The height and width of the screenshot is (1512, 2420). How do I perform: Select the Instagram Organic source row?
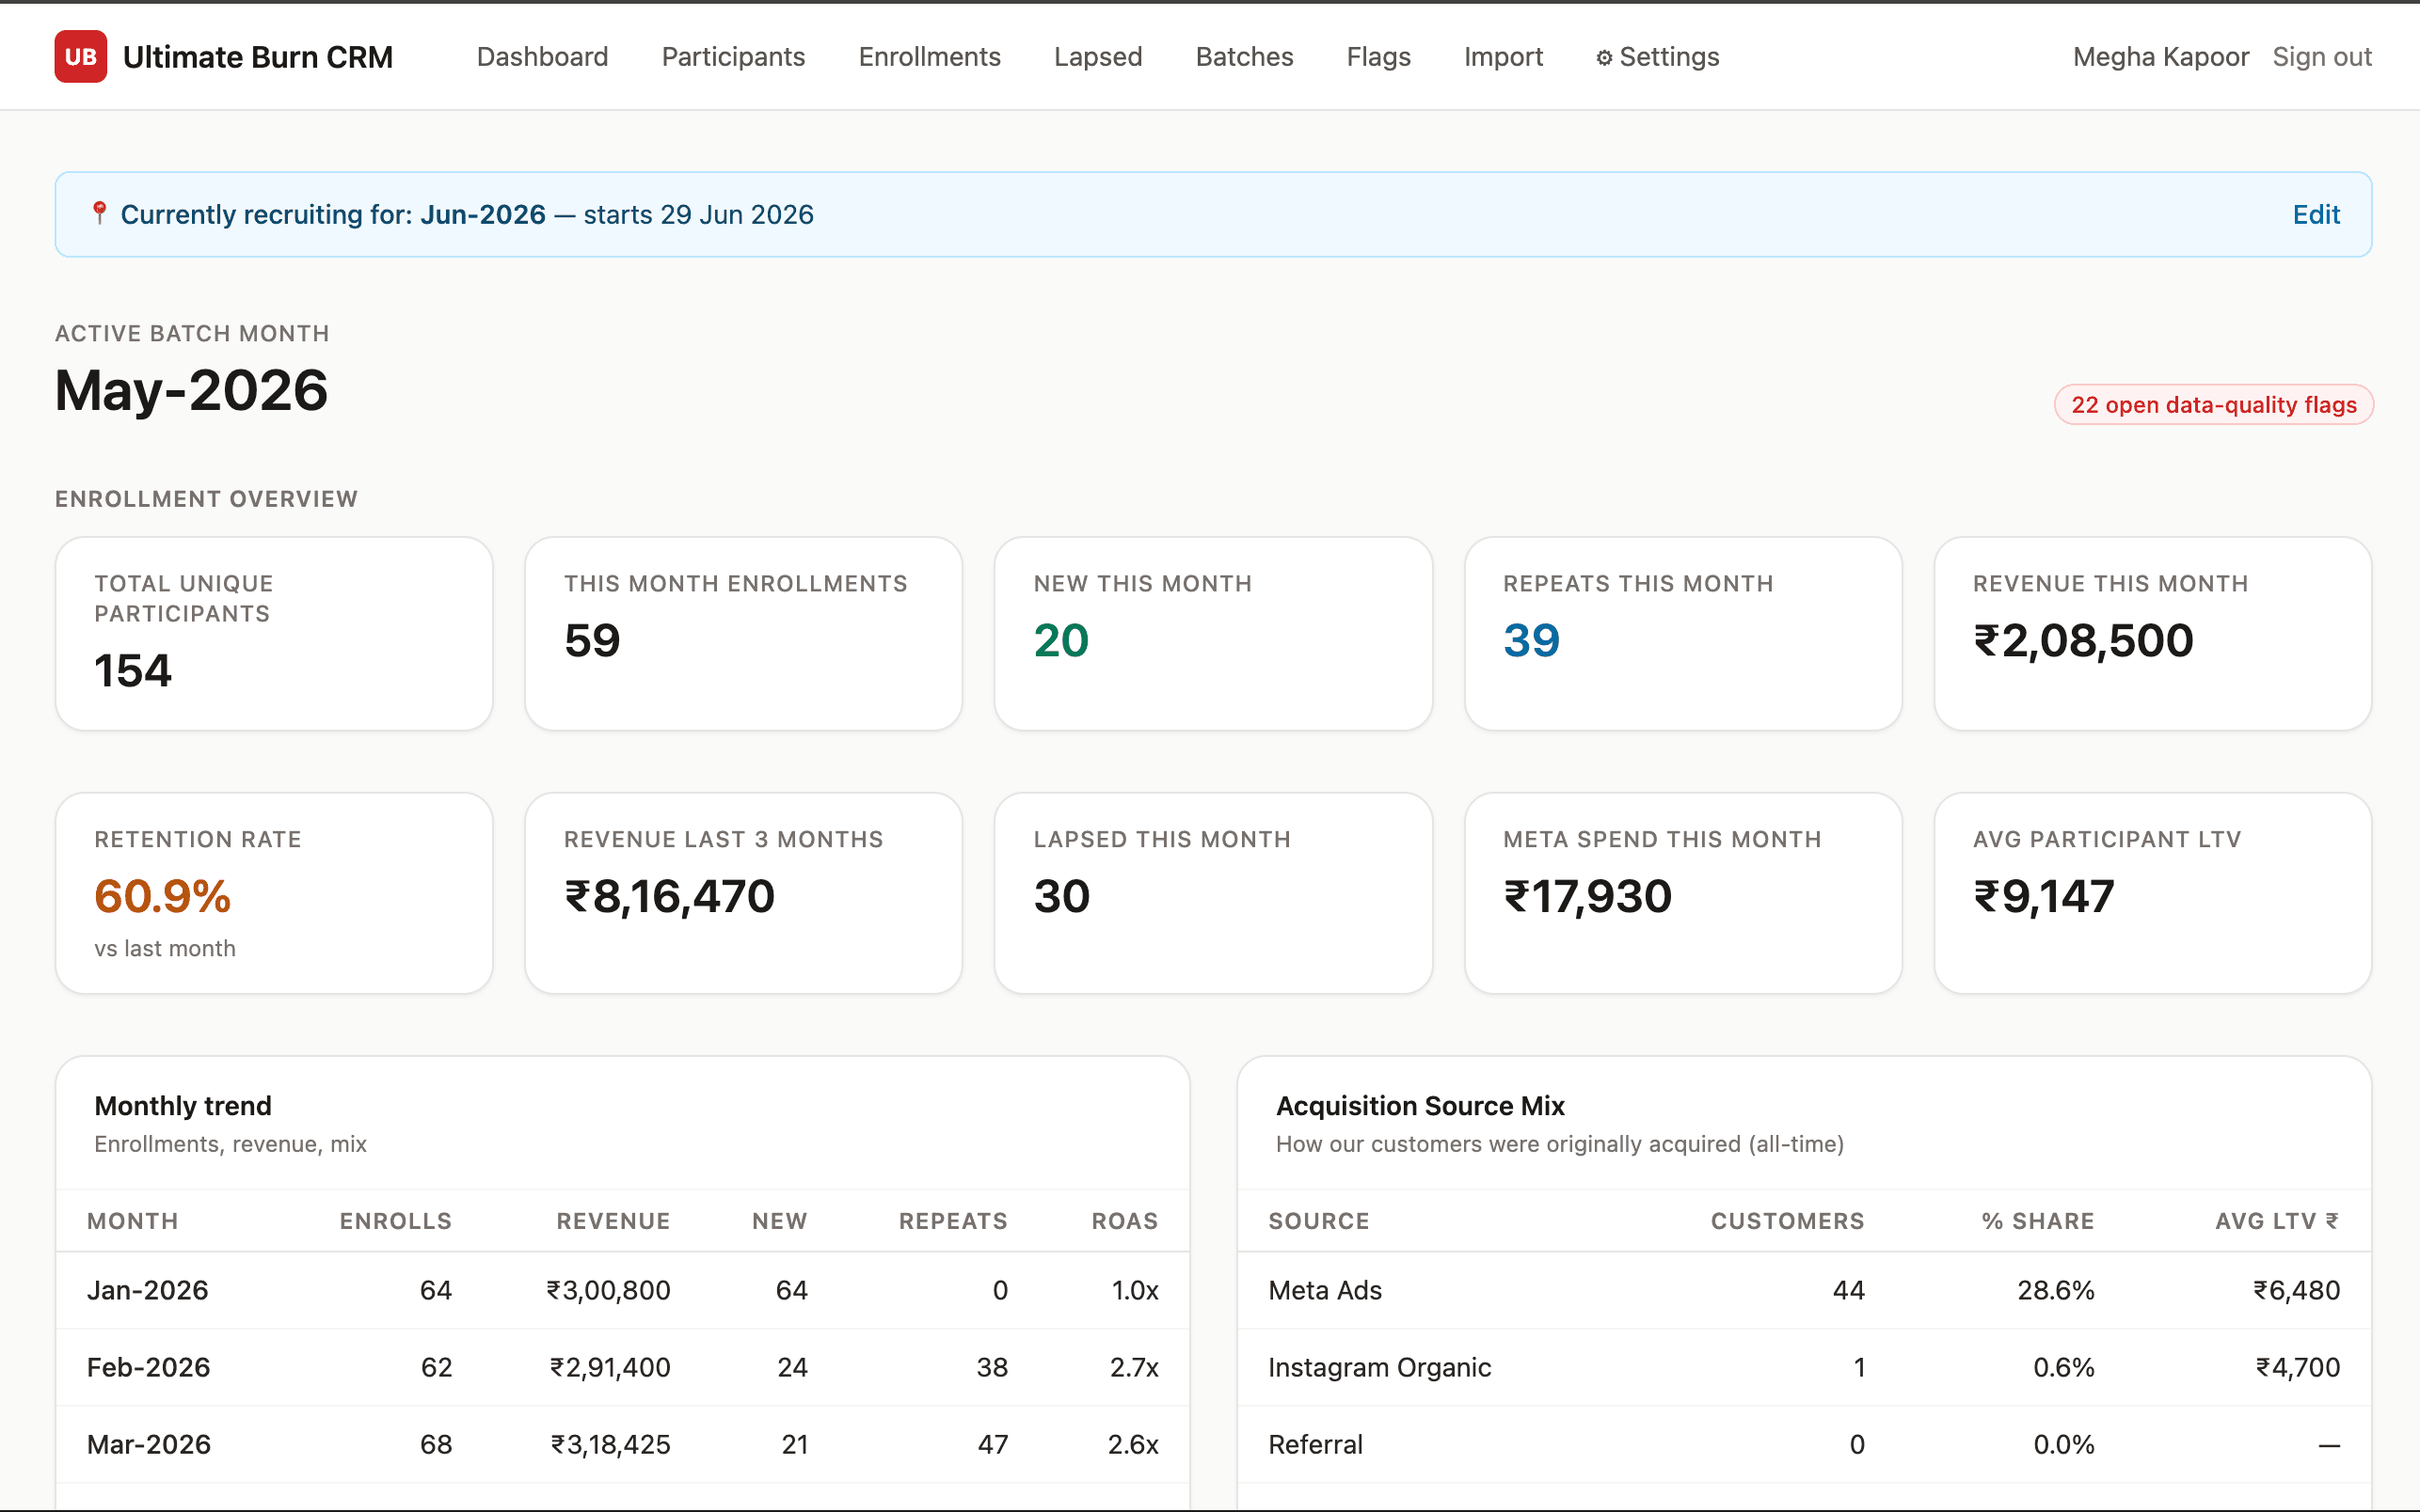[x=1804, y=1367]
